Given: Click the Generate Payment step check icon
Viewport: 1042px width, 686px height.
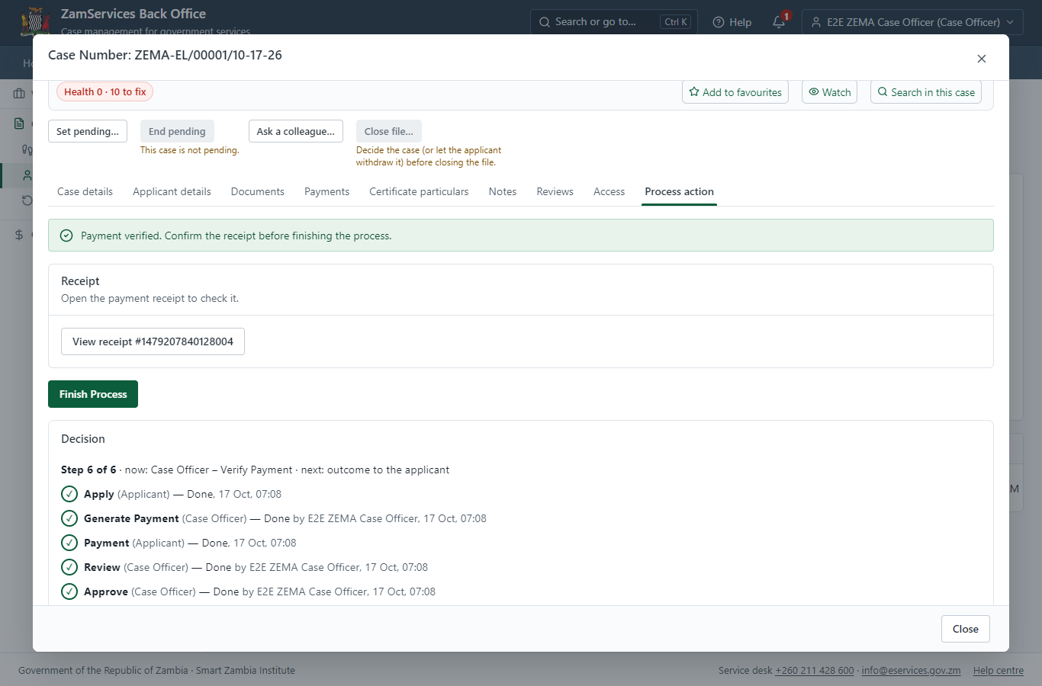Looking at the screenshot, I should tap(69, 518).
